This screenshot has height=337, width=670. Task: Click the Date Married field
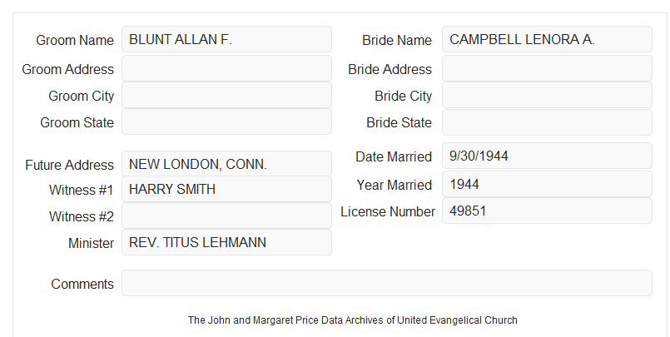(x=547, y=156)
